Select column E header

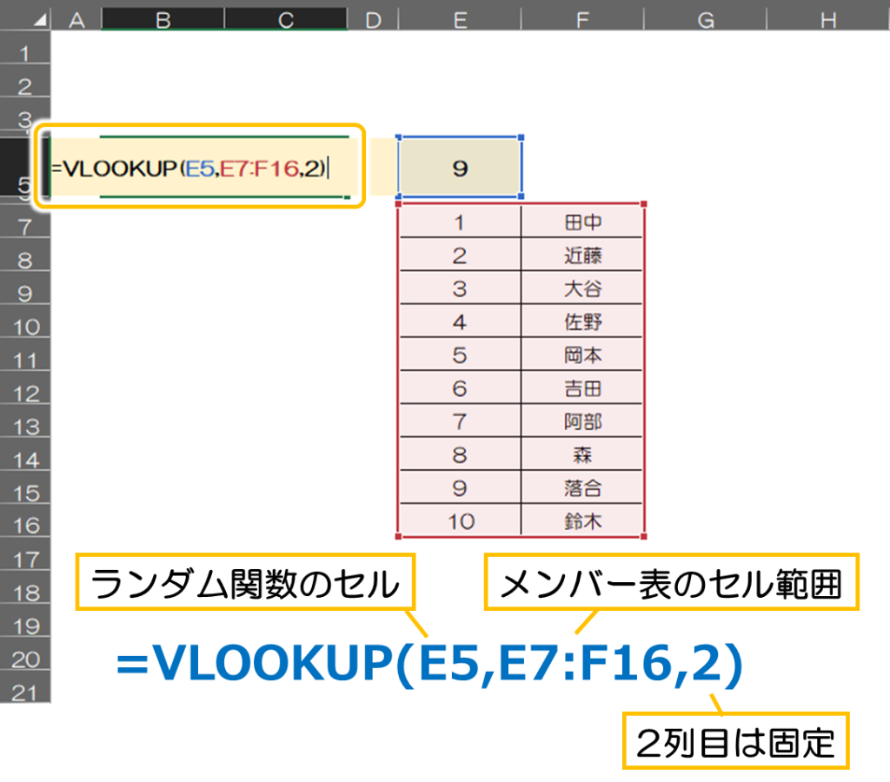459,19
